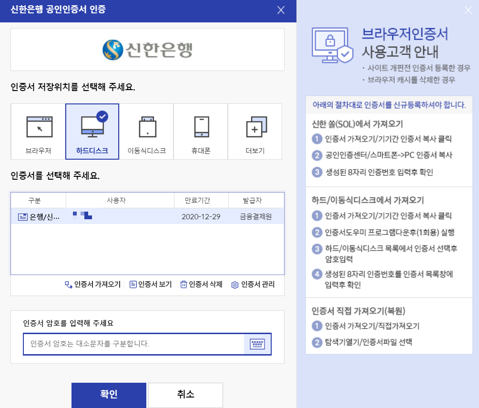Click the 인증서 삭제 link

point(201,285)
